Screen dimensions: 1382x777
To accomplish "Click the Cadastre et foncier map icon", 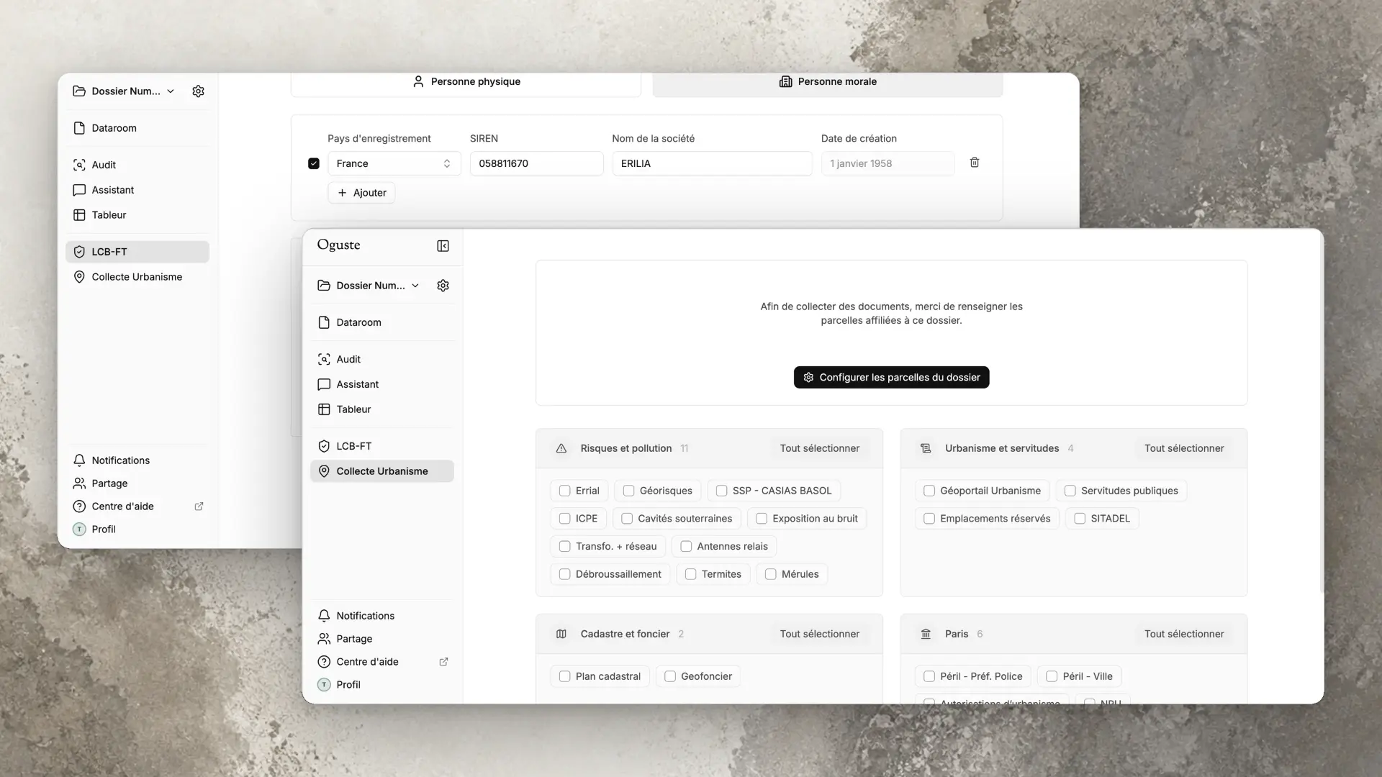I will [x=561, y=634].
